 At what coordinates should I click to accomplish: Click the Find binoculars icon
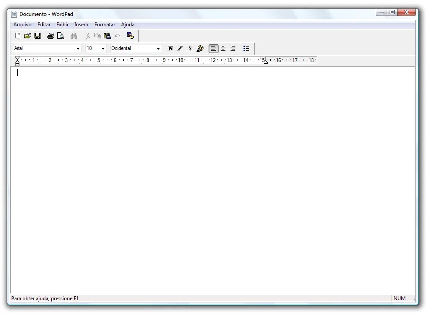coord(74,36)
